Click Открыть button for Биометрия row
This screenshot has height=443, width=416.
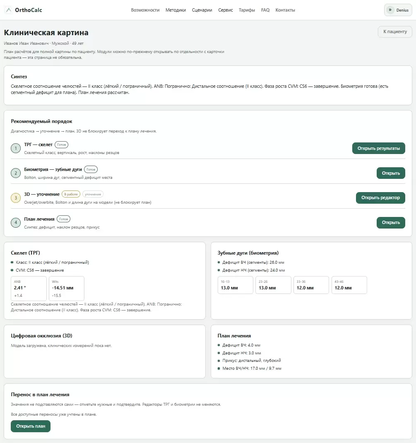point(391,173)
